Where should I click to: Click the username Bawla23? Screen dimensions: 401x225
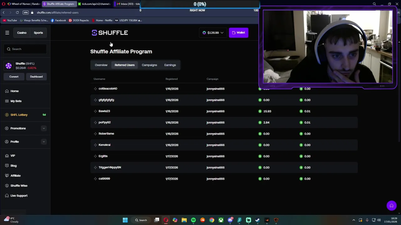point(104,111)
